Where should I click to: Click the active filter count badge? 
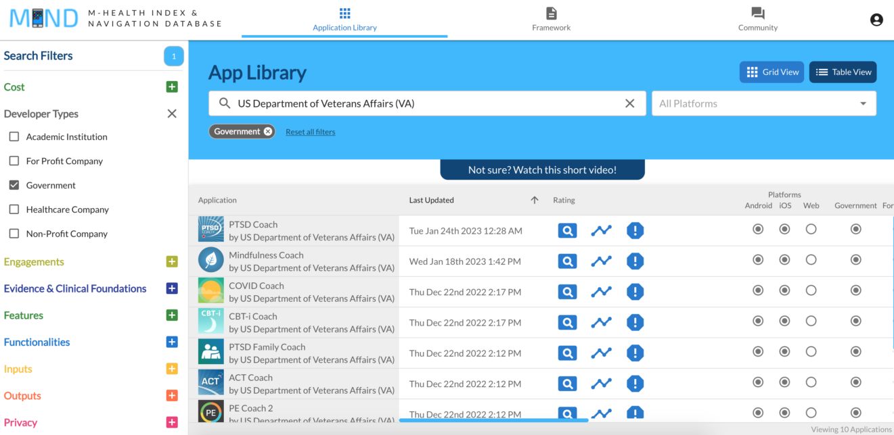click(x=174, y=56)
